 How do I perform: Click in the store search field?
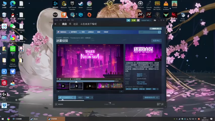(148, 32)
